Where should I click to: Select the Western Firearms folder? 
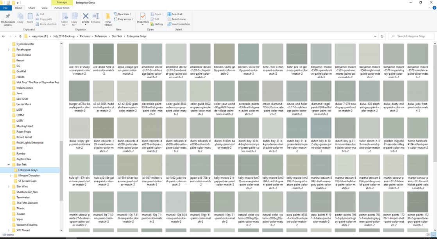click(x=27, y=225)
